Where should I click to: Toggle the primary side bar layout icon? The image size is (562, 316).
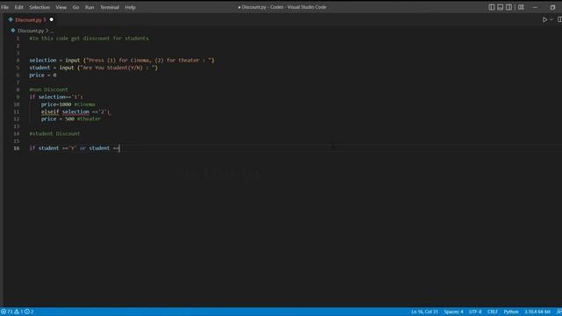(492, 7)
